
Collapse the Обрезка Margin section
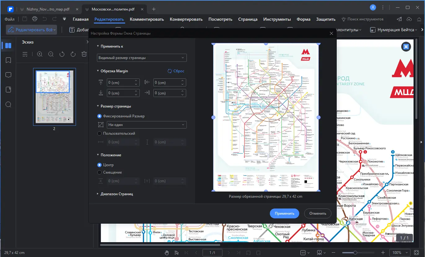point(98,71)
